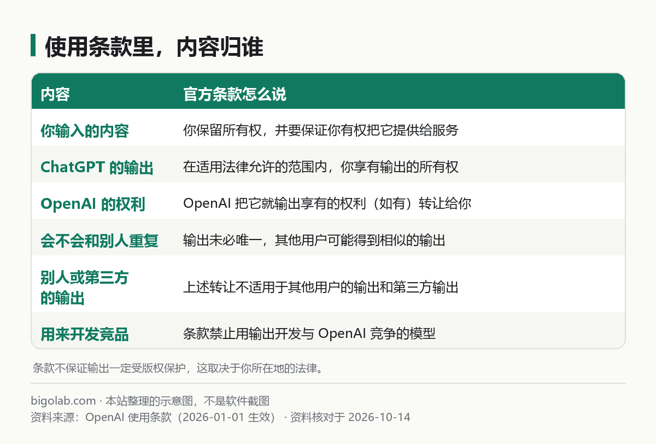Click the cell 你保留所有权，并要保证你有权把它提供给服务
656x444 pixels.
pyautogui.click(x=320, y=131)
